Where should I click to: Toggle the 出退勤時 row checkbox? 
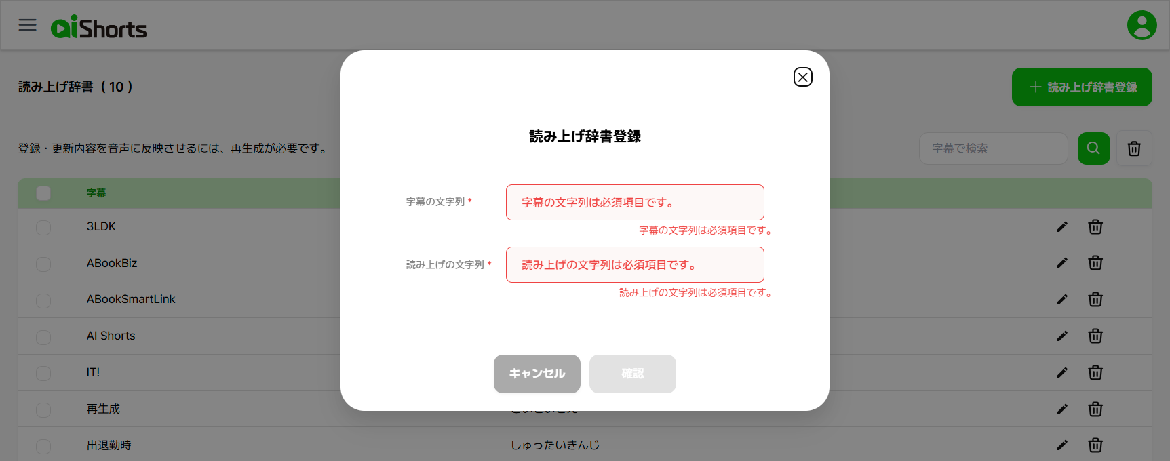tap(43, 446)
